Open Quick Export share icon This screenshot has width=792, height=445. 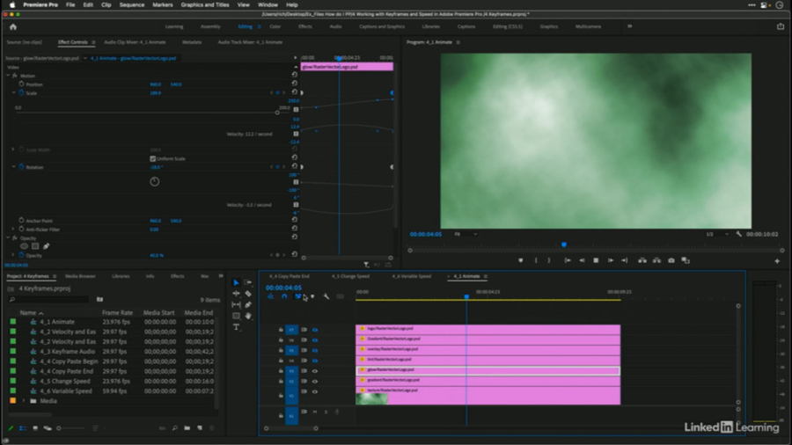pos(781,26)
